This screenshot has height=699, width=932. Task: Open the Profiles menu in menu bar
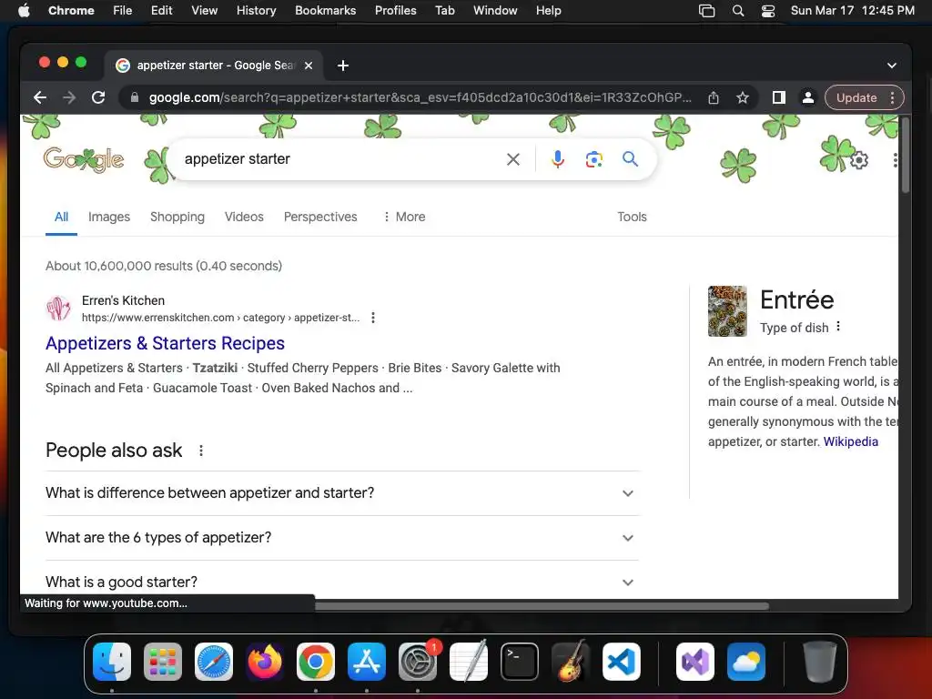click(395, 11)
